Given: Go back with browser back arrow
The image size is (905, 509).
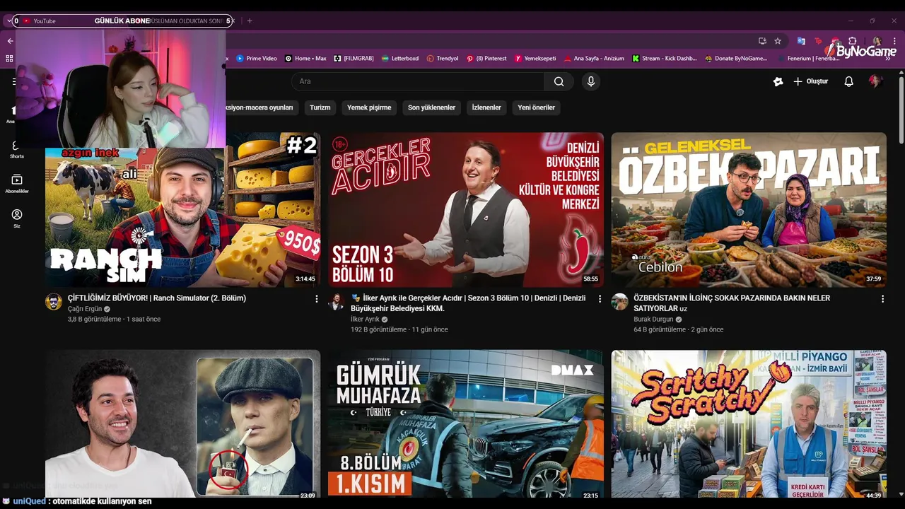Looking at the screenshot, I should click(x=10, y=41).
